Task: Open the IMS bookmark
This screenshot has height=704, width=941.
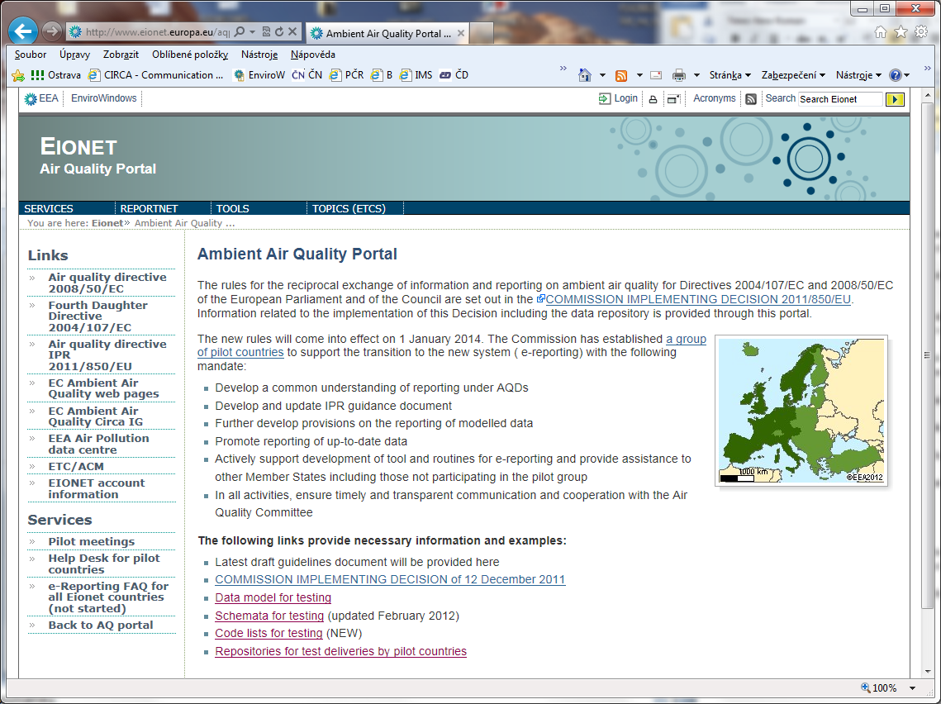Action: tap(416, 75)
